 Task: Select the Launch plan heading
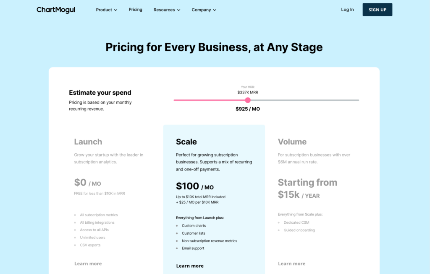coord(88,142)
